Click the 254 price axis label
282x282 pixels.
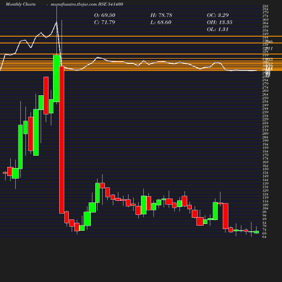pos(265,102)
